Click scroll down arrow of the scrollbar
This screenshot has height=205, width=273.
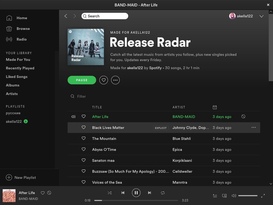coord(271,184)
